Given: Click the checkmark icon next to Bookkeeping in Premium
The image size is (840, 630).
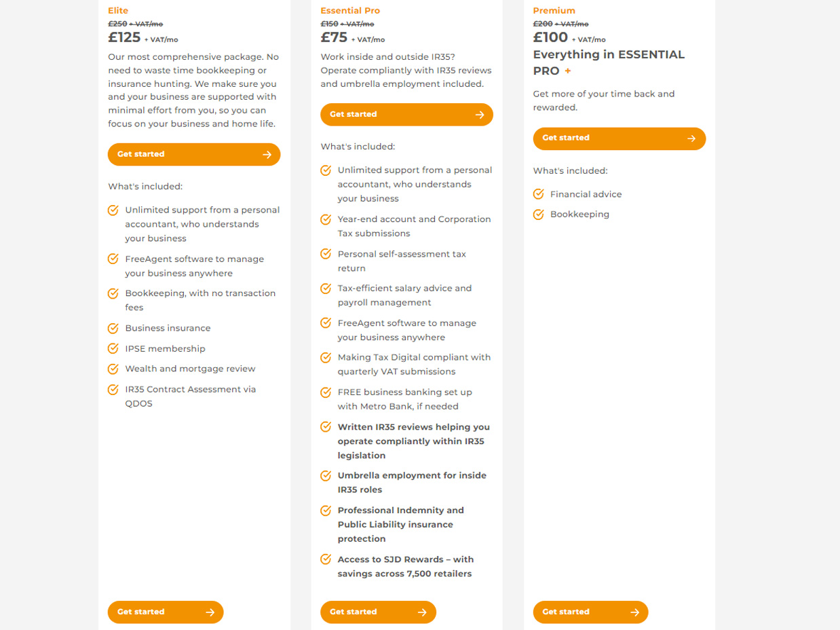Looking at the screenshot, I should [539, 215].
